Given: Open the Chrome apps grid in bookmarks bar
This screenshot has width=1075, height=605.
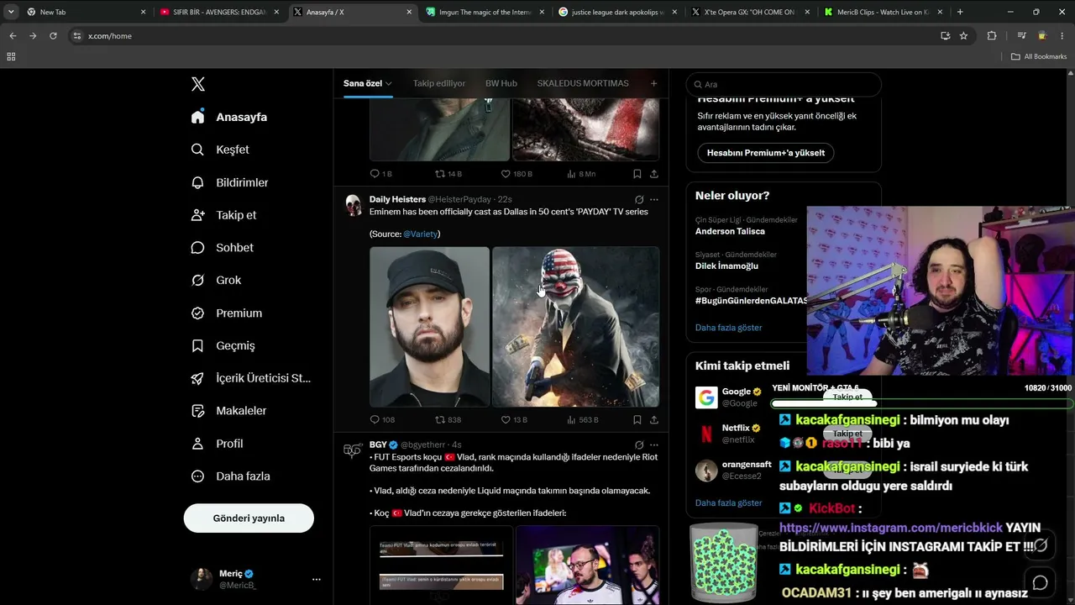Looking at the screenshot, I should [11, 56].
